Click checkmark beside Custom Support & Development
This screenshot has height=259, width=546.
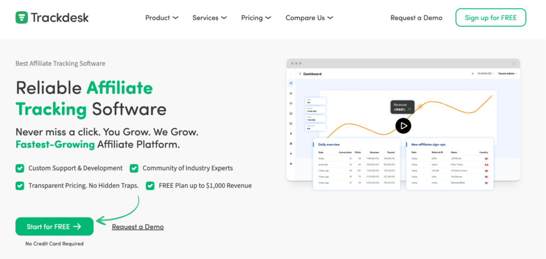pyautogui.click(x=20, y=168)
